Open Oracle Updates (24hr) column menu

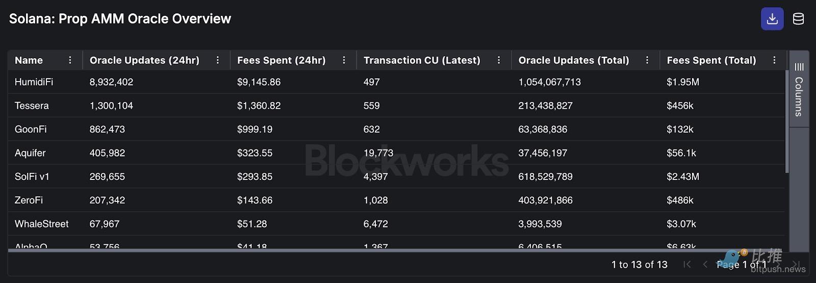(x=218, y=60)
